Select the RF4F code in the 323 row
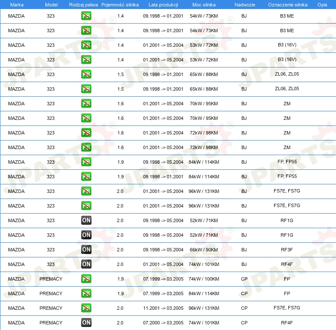The image size is (336, 330). tap(287, 264)
